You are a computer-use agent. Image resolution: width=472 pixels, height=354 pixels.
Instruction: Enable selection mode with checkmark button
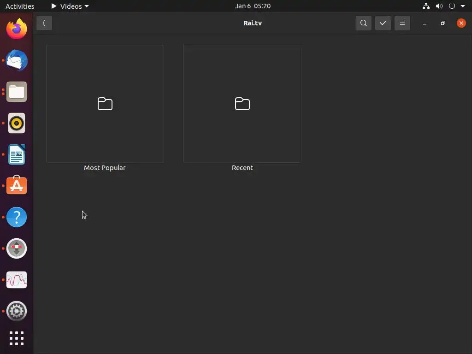(x=383, y=23)
